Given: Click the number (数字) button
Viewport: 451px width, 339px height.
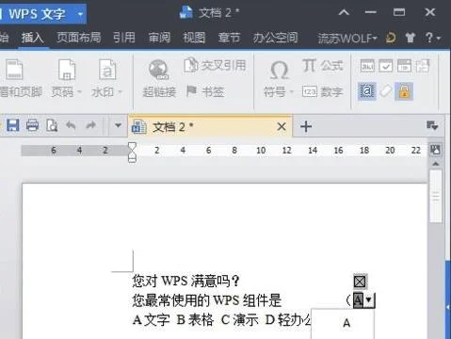Looking at the screenshot, I should [322, 91].
